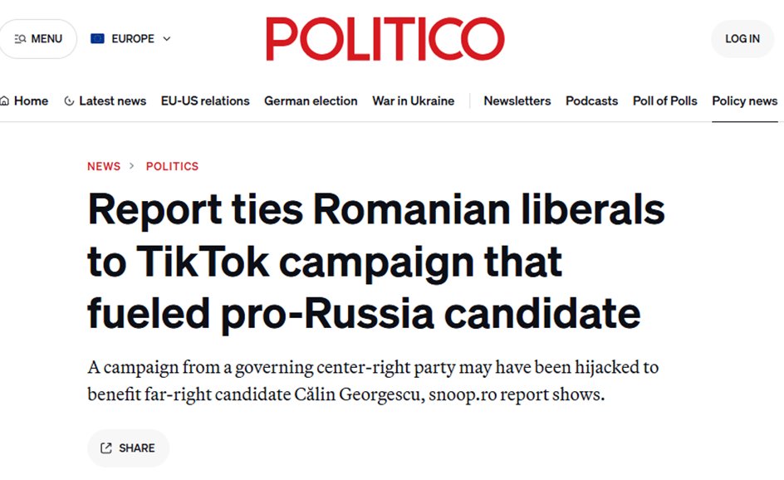Screen dimensions: 784x480
Task: Click the share arrow icon
Action: pyautogui.click(x=106, y=448)
